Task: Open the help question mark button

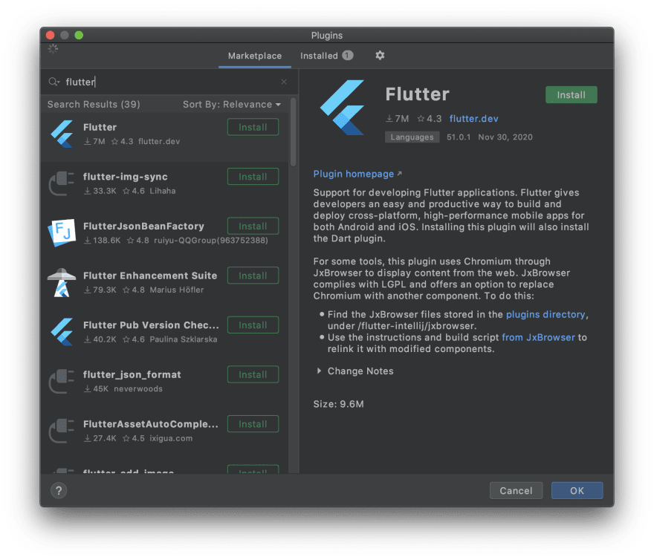Action: pyautogui.click(x=59, y=491)
